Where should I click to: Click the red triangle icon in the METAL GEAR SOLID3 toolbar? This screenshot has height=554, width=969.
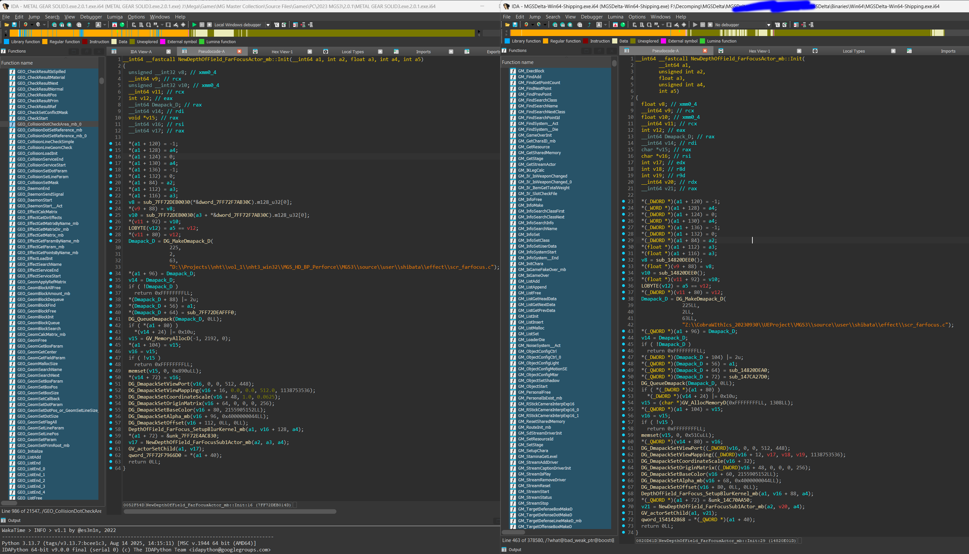point(115,25)
